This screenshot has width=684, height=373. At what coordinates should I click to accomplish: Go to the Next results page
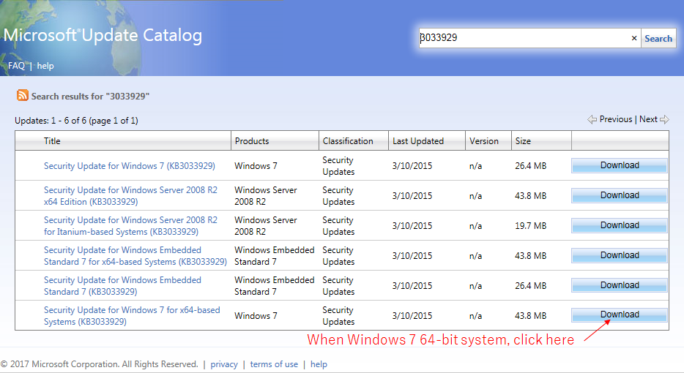(x=648, y=119)
